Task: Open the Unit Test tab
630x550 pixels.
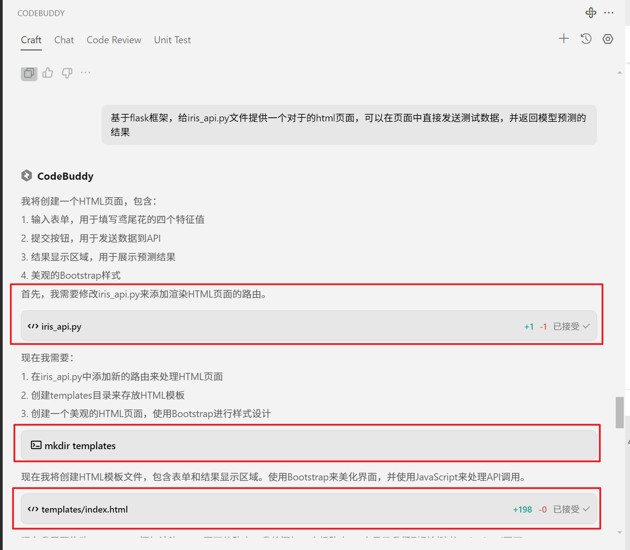Action: click(x=172, y=40)
